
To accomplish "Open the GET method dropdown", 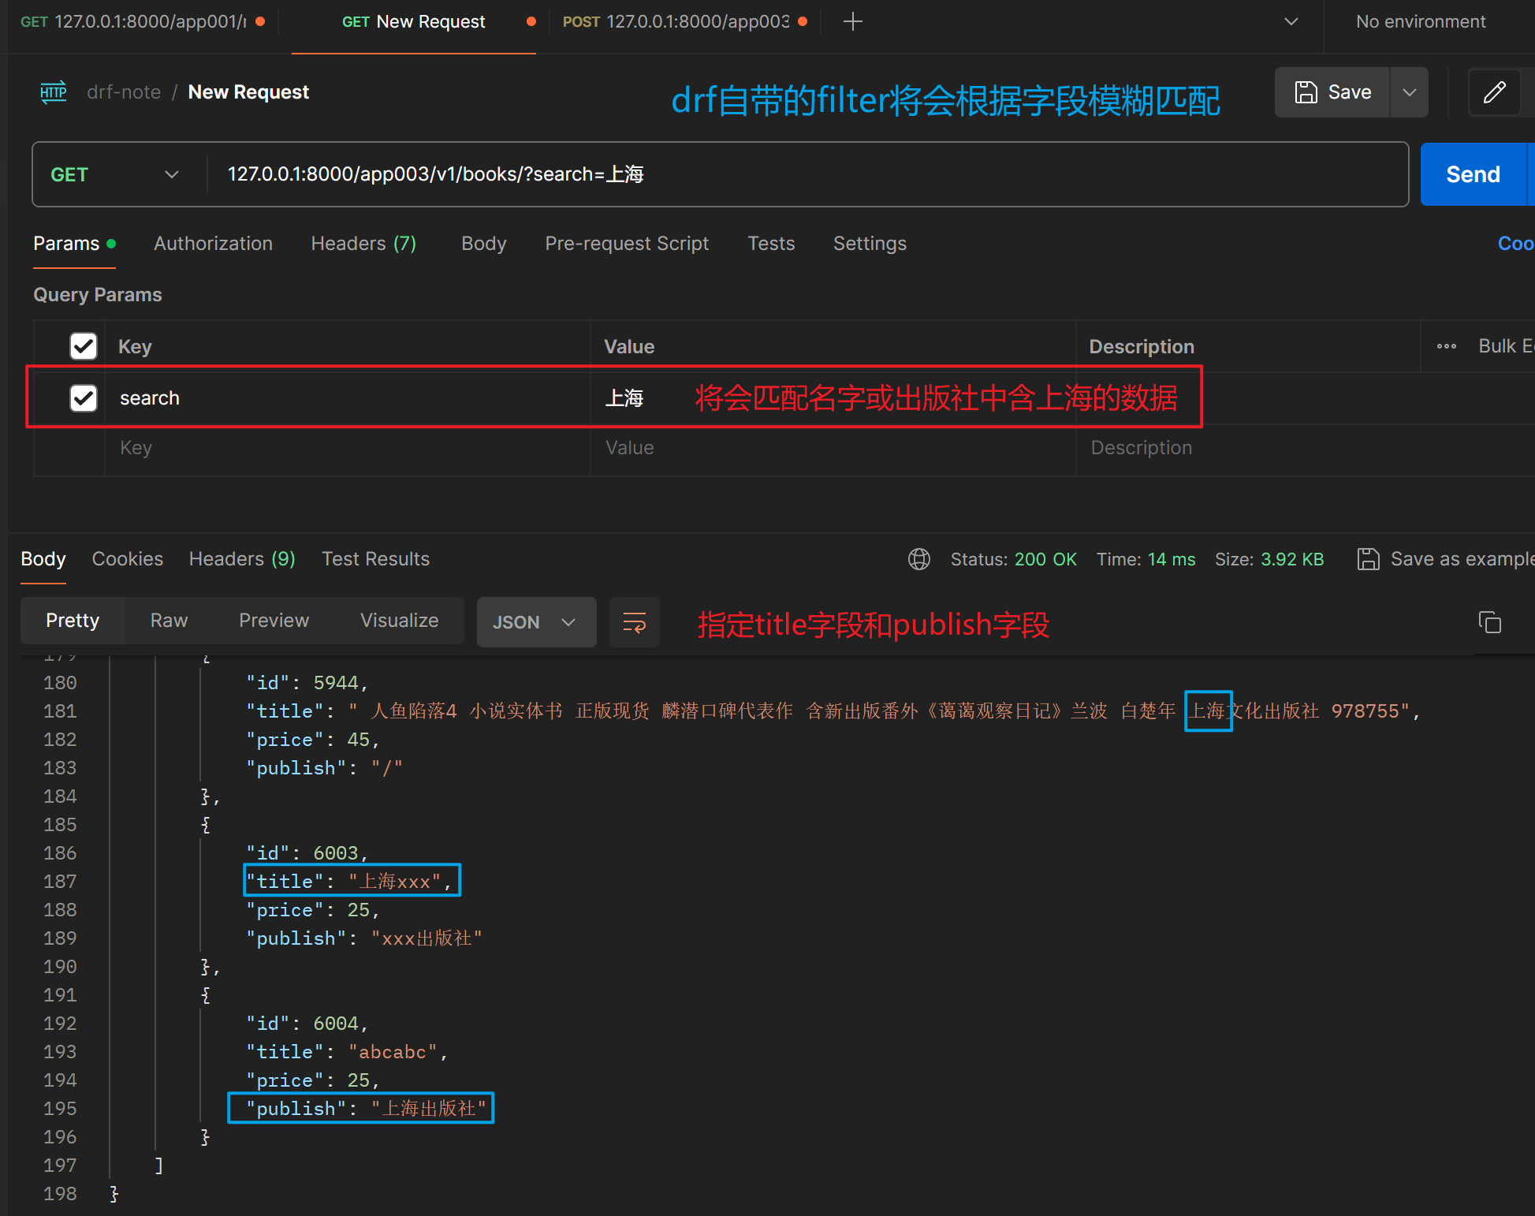I will click(115, 175).
